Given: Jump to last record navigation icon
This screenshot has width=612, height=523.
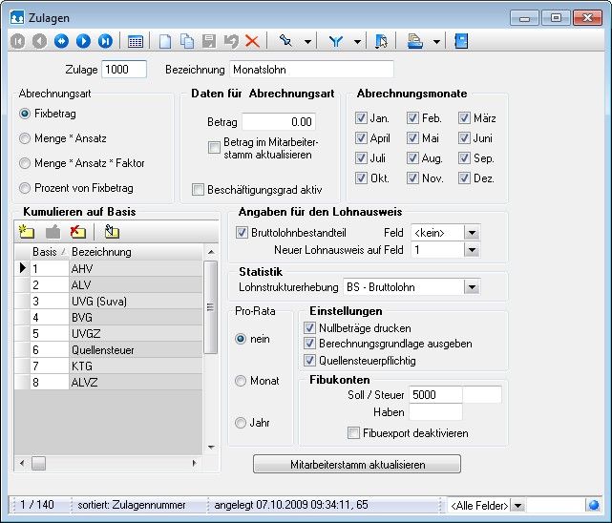Looking at the screenshot, I should click(x=105, y=41).
